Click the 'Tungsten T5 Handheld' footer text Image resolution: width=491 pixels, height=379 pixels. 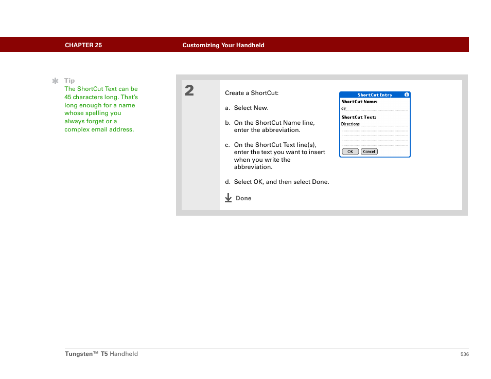click(x=101, y=354)
